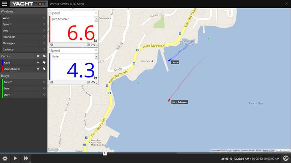Open settings gear in the bottom bar

tap(5, 158)
